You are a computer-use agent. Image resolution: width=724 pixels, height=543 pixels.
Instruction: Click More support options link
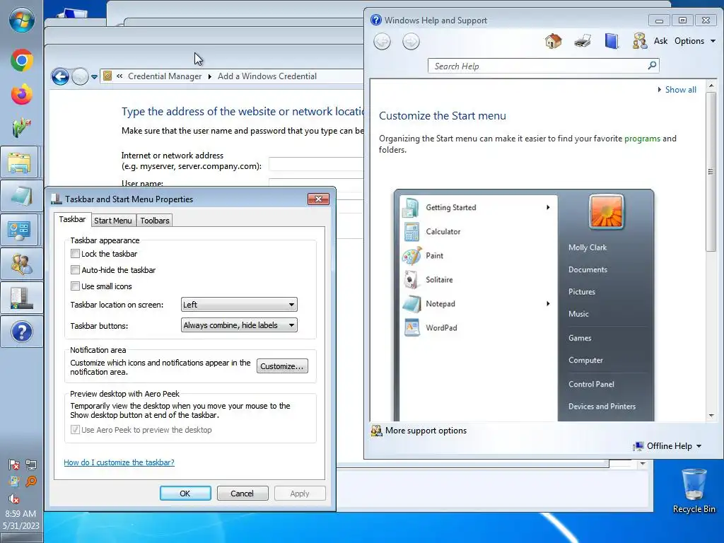[x=426, y=431]
